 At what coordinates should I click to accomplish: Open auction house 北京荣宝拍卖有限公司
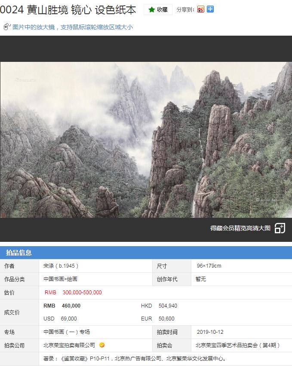(69, 345)
